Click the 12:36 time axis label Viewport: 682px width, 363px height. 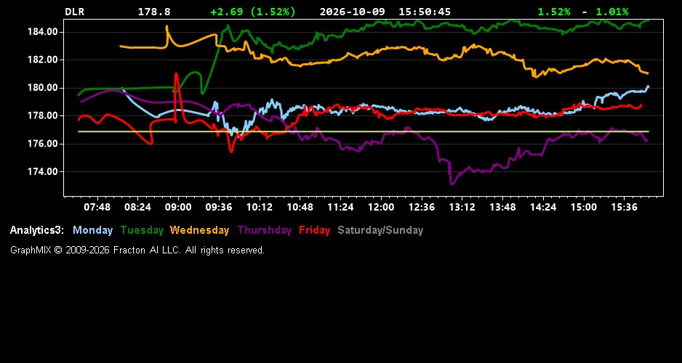pyautogui.click(x=422, y=208)
